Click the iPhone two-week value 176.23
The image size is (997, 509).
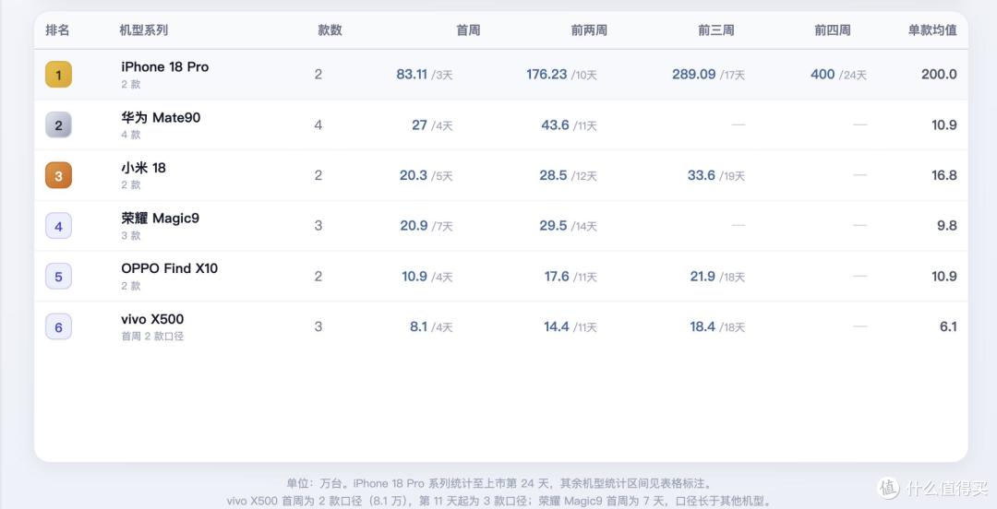pyautogui.click(x=547, y=75)
